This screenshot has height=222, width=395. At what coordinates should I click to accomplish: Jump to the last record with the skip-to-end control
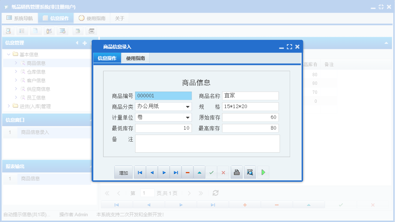coord(176,172)
